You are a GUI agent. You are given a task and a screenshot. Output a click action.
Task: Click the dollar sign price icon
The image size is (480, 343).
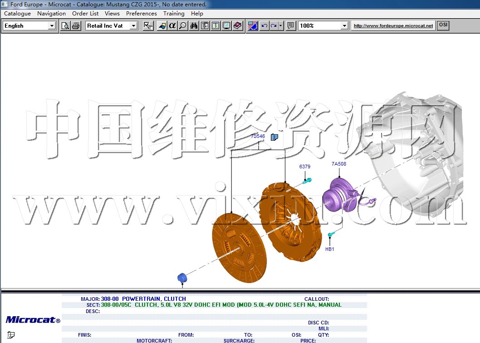(x=216, y=26)
